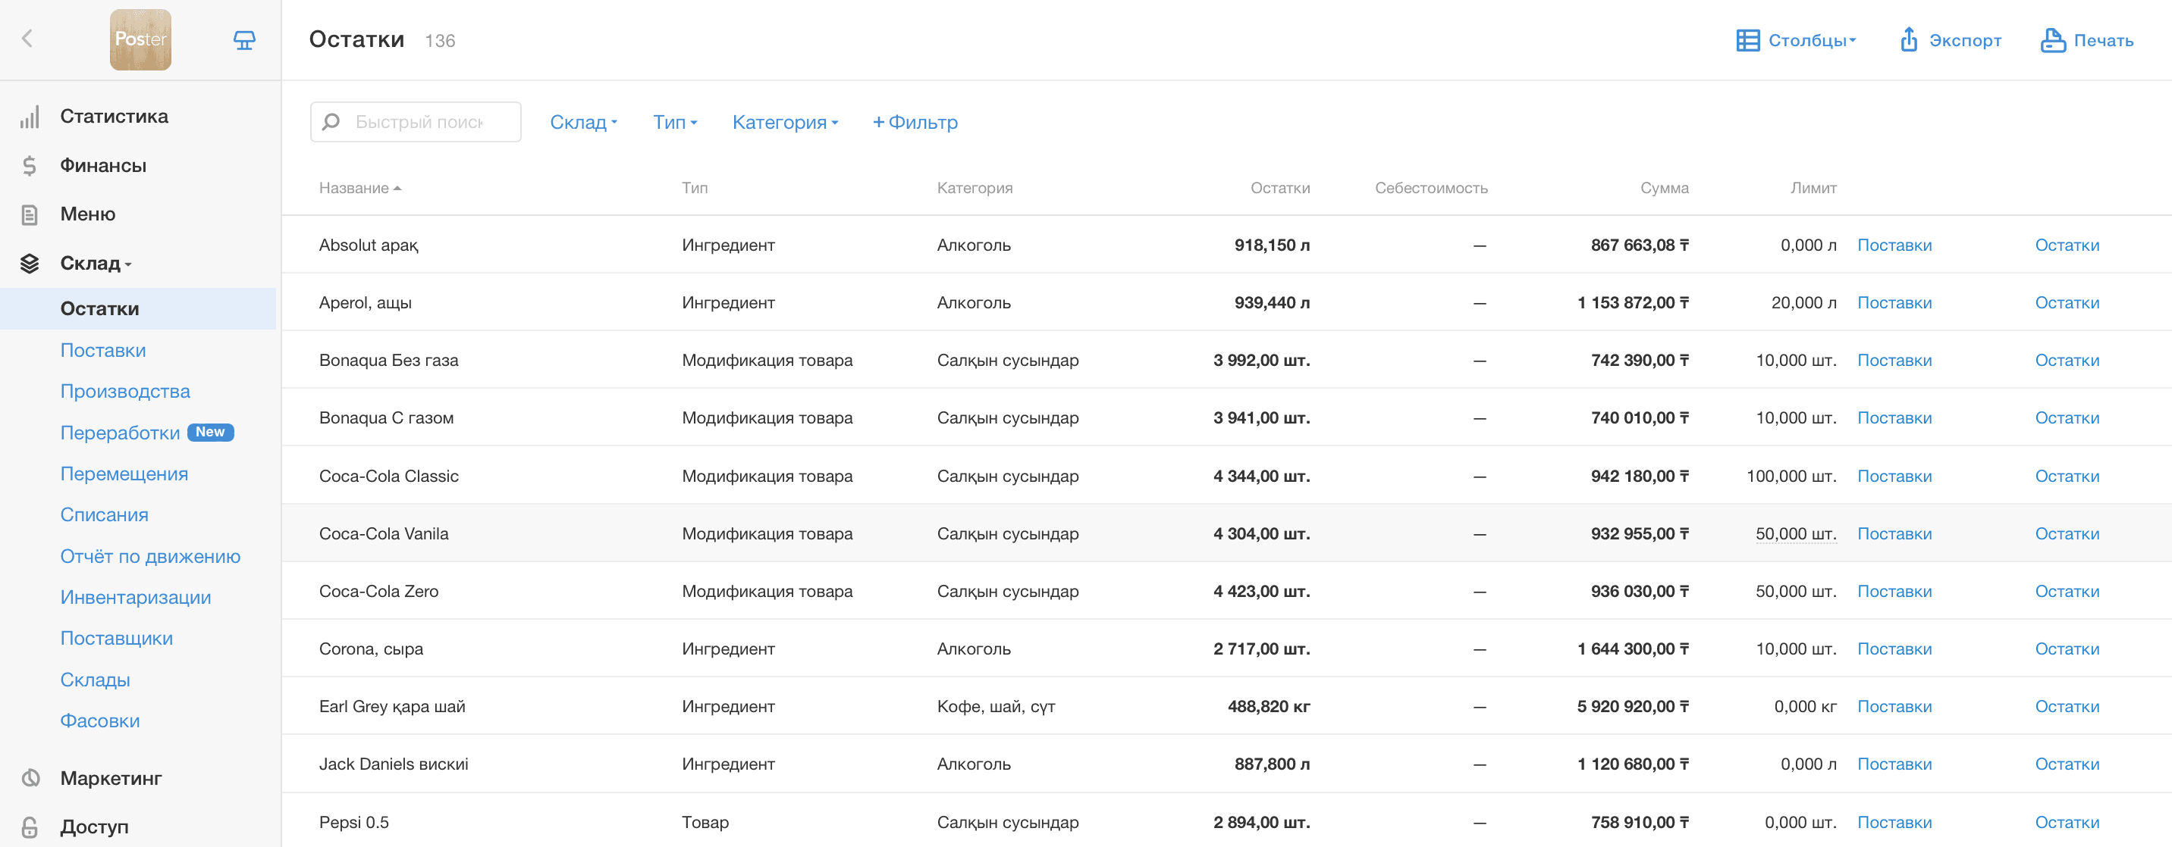Image resolution: width=2172 pixels, height=847 pixels.
Task: Add a new filter with +Фильтр
Action: point(915,122)
